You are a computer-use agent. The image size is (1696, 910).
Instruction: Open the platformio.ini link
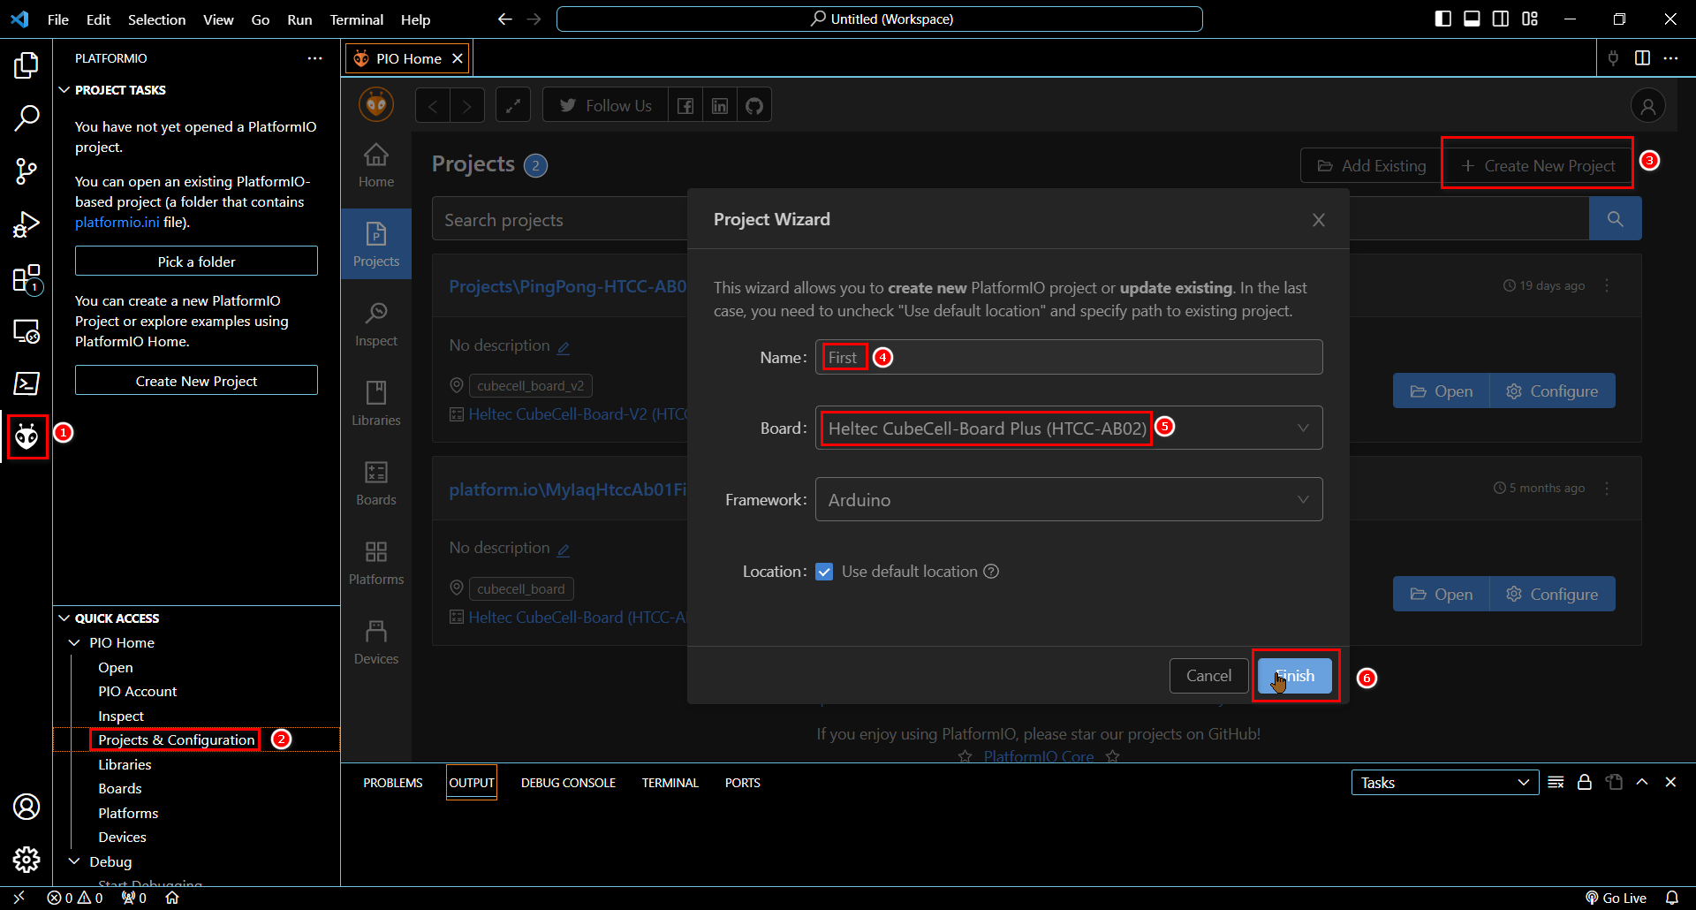117,223
